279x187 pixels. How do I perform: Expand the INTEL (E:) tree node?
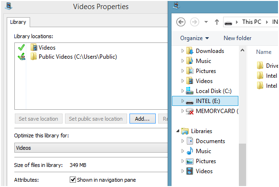182,101
